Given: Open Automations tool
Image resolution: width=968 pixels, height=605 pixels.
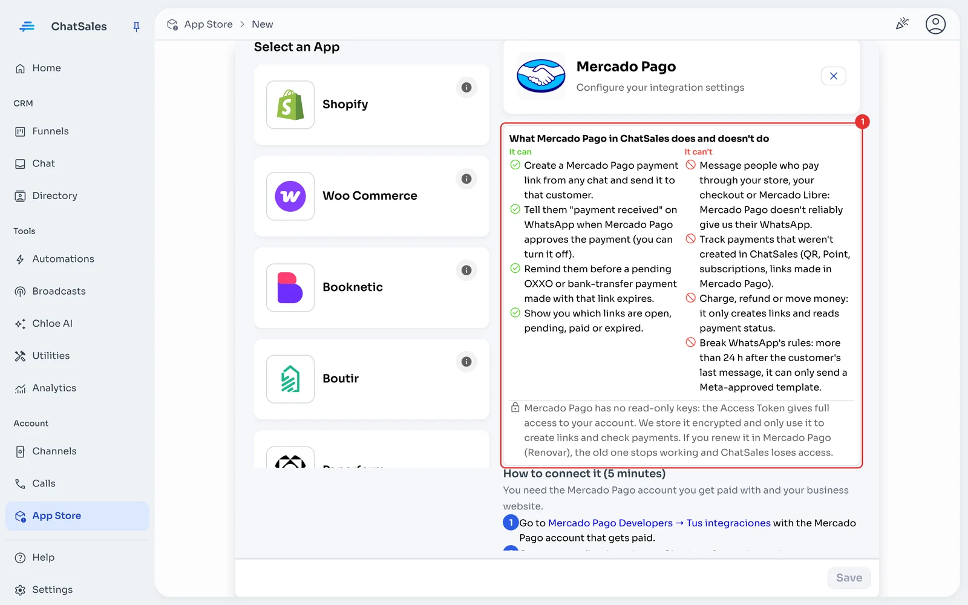Looking at the screenshot, I should pyautogui.click(x=77, y=259).
